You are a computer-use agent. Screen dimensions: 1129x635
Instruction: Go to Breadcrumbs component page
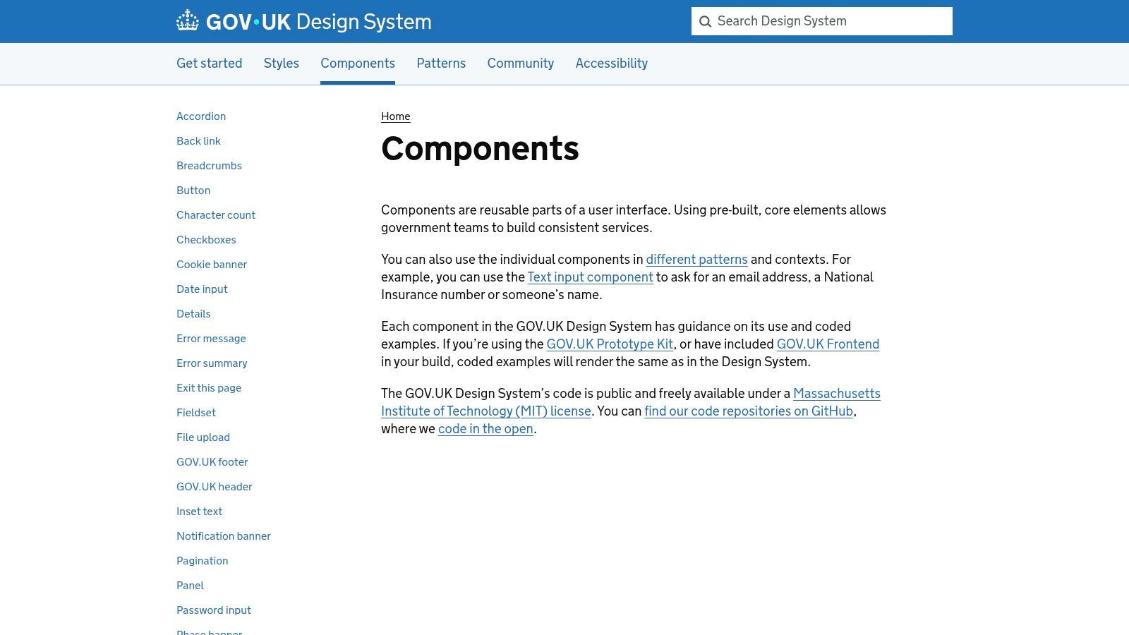tap(210, 166)
